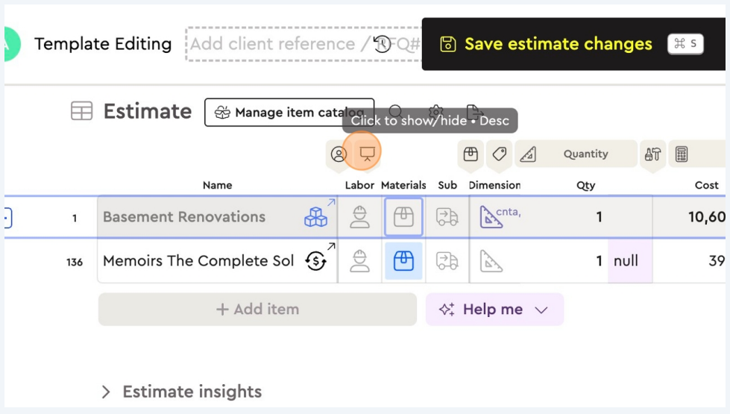Open the Help me dropdown

point(494,310)
